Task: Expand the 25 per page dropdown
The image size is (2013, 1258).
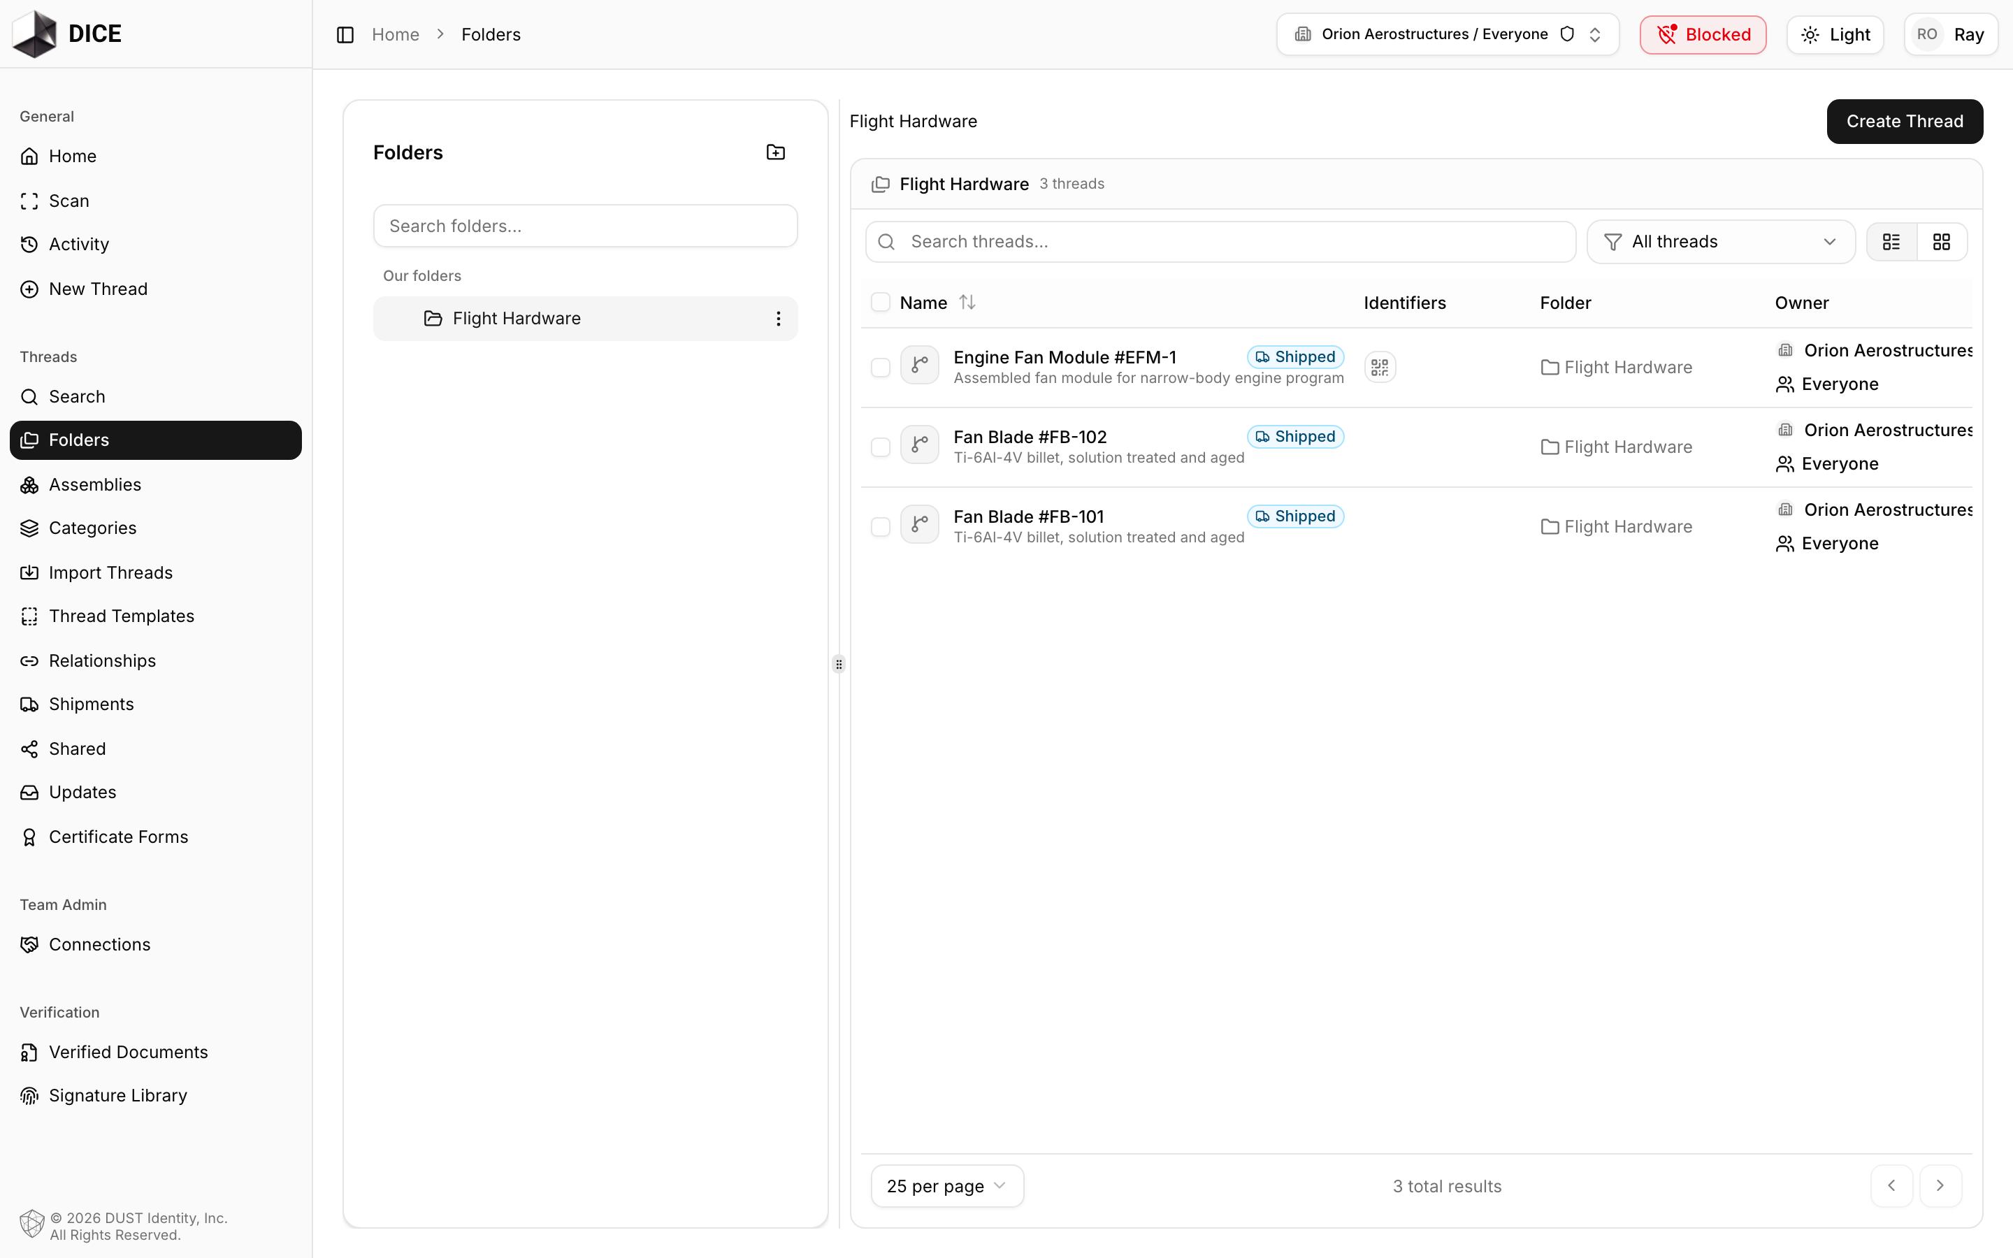Action: click(x=946, y=1185)
